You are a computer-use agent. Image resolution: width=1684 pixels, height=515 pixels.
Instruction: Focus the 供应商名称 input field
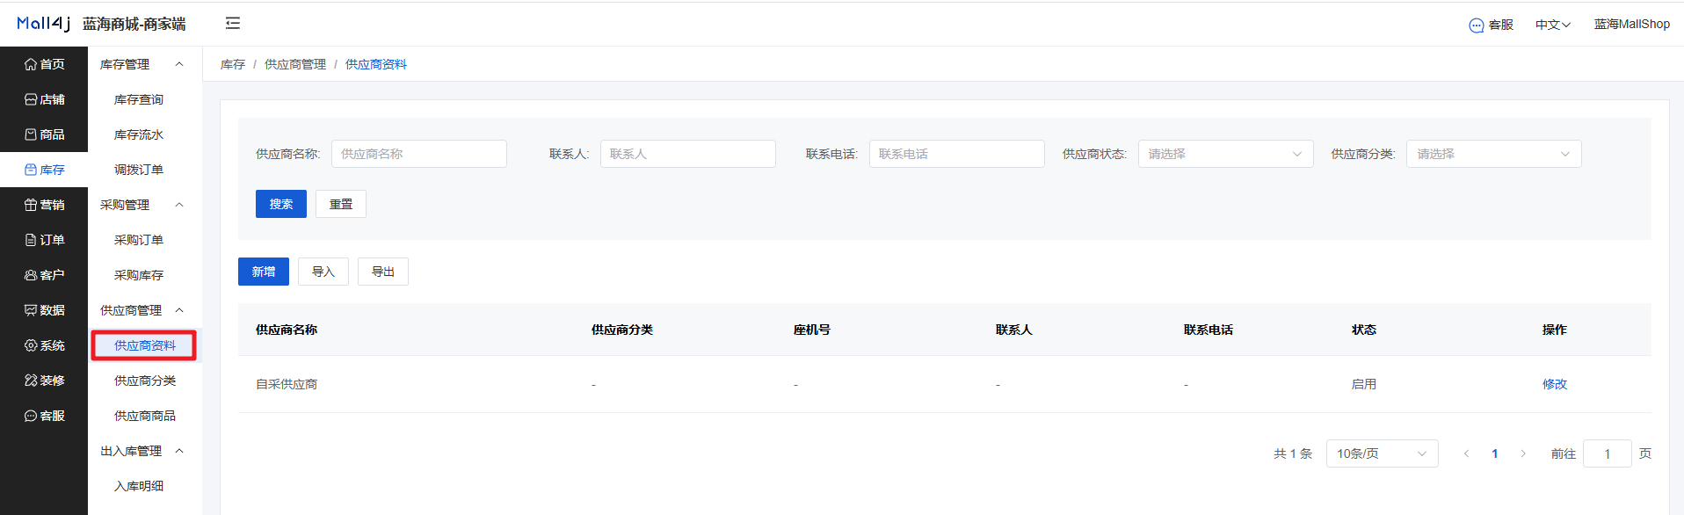point(419,154)
